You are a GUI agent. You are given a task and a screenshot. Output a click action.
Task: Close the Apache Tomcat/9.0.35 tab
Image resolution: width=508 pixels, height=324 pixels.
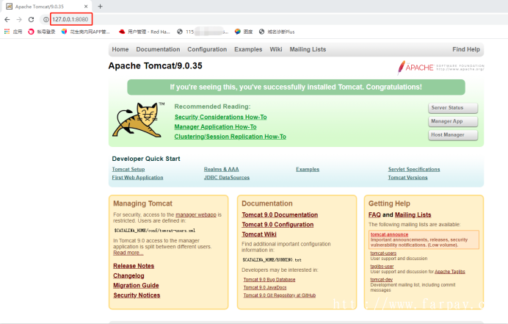pos(87,6)
